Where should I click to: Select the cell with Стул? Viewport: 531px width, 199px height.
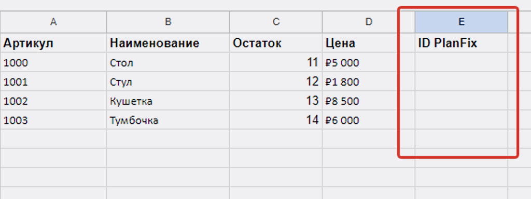coord(168,81)
